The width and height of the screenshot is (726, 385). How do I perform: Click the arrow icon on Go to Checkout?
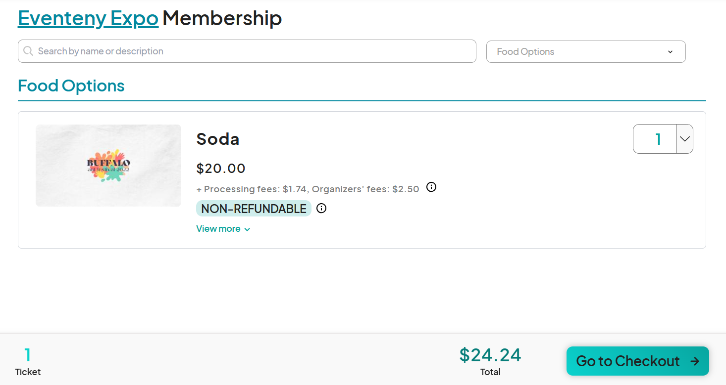tap(695, 361)
